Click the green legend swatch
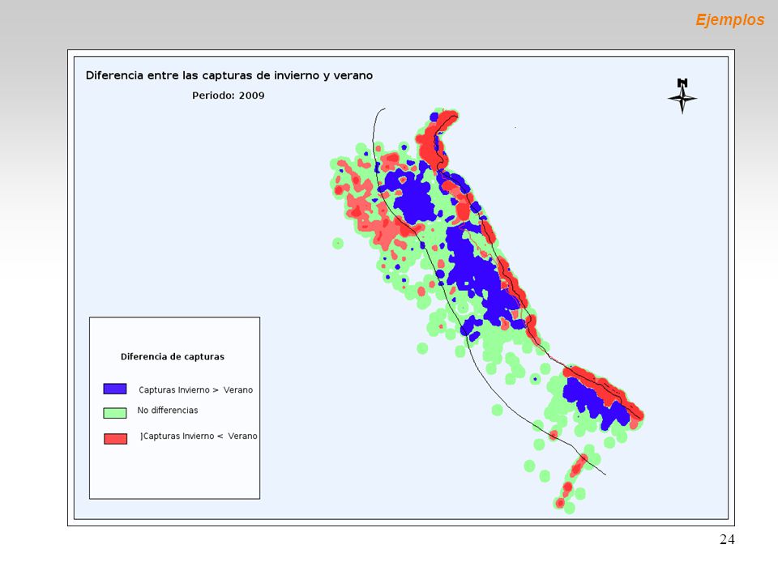Viewport: 778px width, 583px height. pos(115,412)
